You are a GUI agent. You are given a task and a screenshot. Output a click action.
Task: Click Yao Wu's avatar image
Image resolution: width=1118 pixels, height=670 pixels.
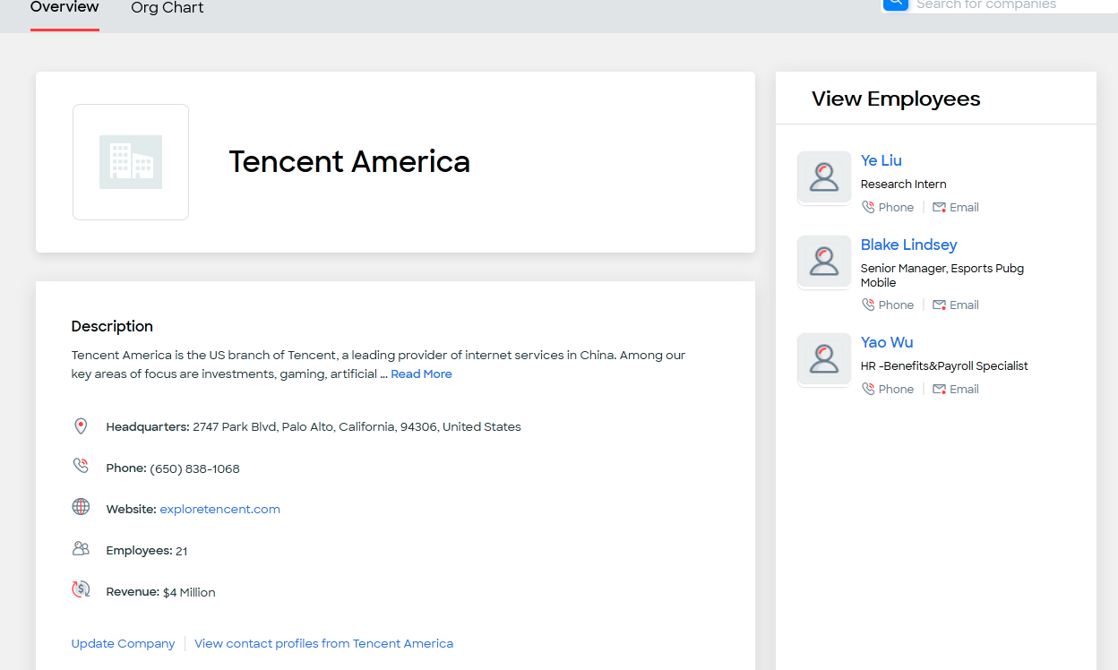pos(824,359)
